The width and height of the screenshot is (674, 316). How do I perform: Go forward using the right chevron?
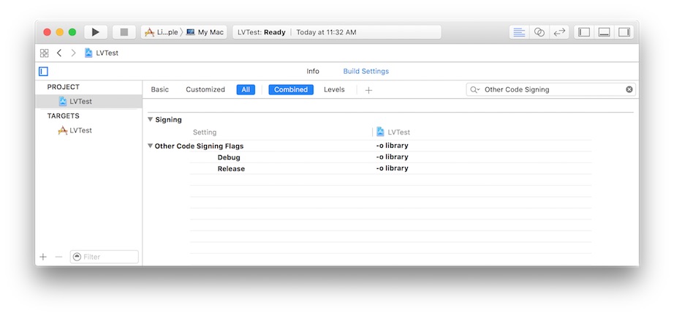coord(73,53)
